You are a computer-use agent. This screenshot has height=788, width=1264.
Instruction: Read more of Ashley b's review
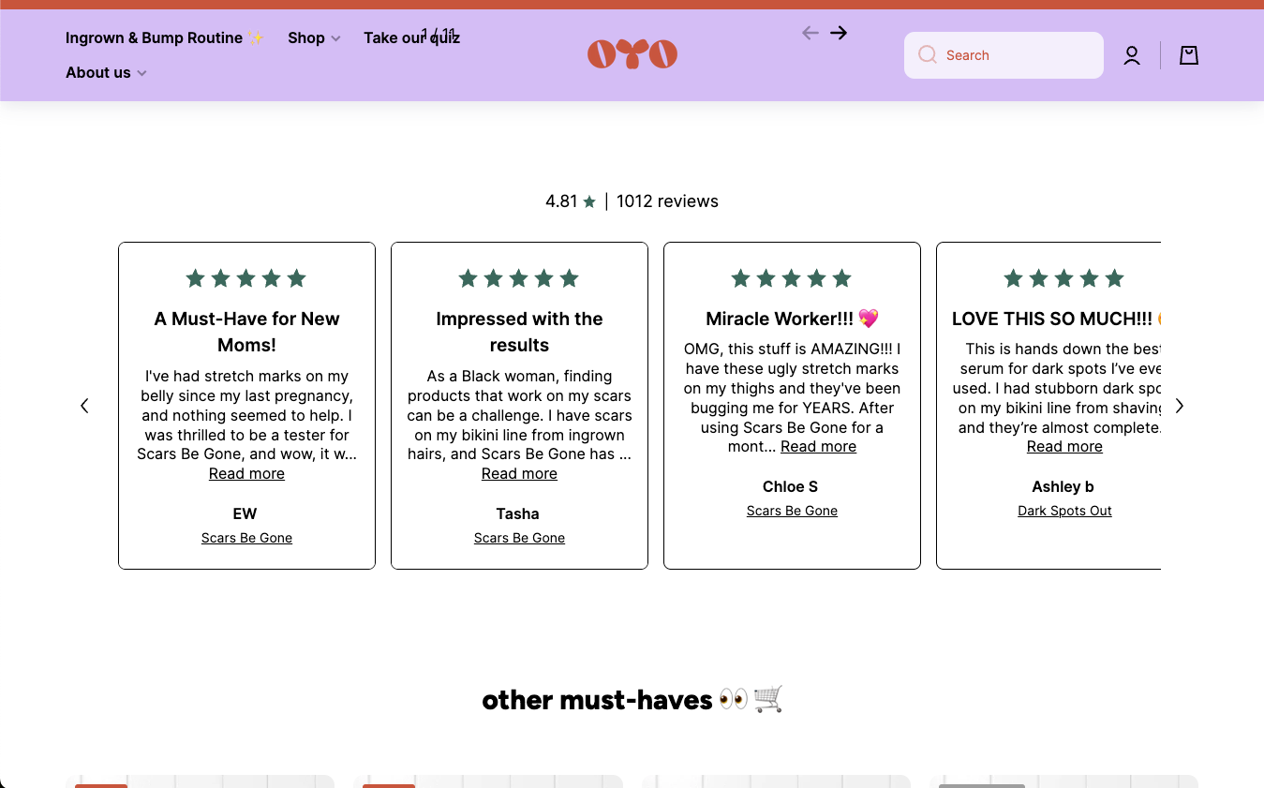pos(1064,447)
